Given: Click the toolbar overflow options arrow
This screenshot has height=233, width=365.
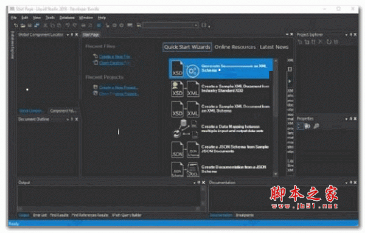Looking at the screenshot, I should pyautogui.click(x=209, y=26).
